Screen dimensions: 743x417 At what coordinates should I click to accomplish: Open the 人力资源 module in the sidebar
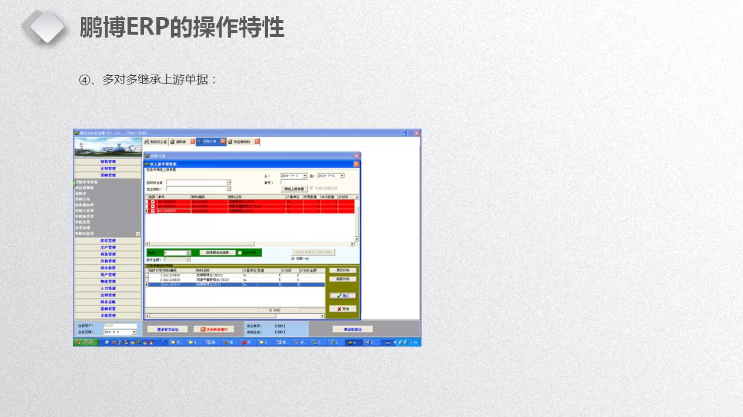[108, 288]
